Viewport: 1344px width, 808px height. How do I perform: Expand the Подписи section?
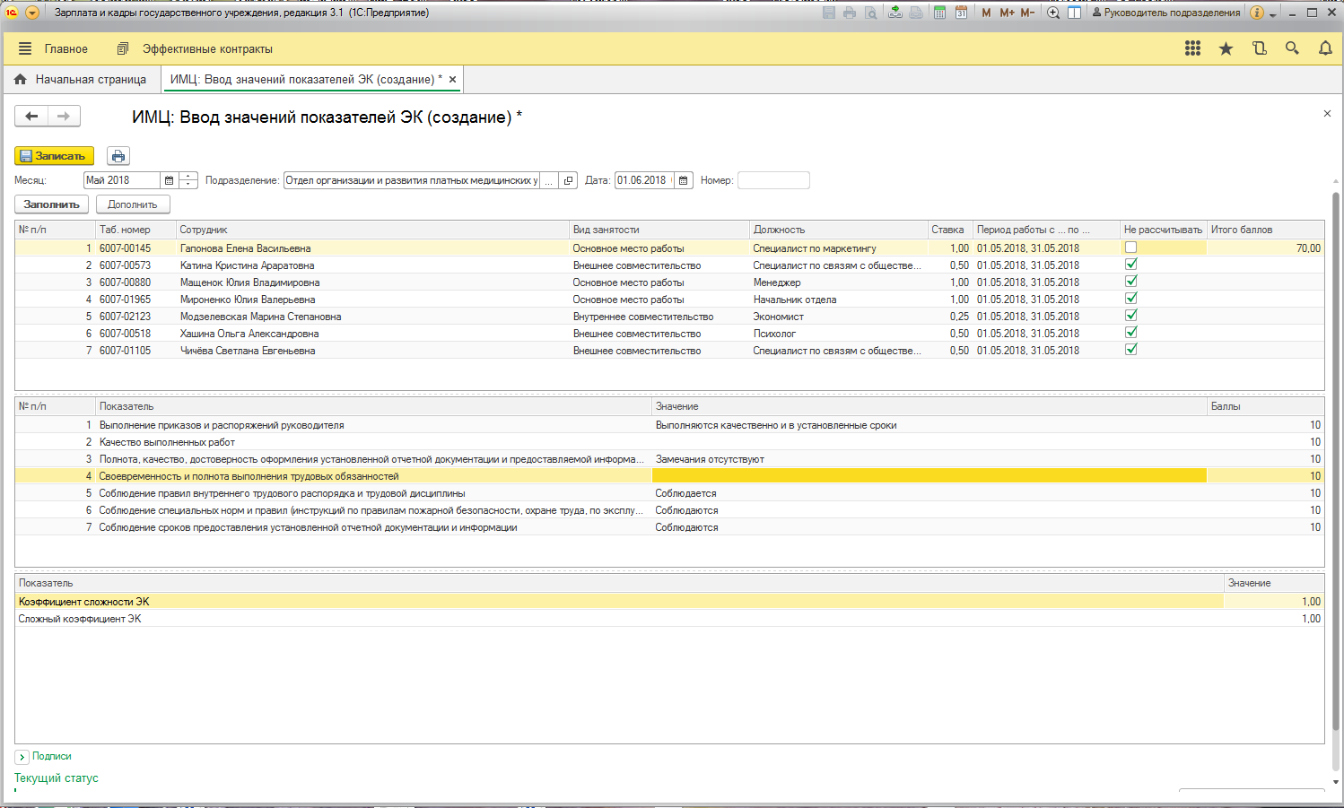point(22,757)
